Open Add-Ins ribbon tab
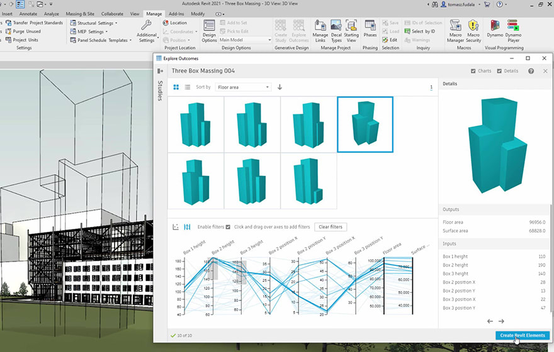 176,14
